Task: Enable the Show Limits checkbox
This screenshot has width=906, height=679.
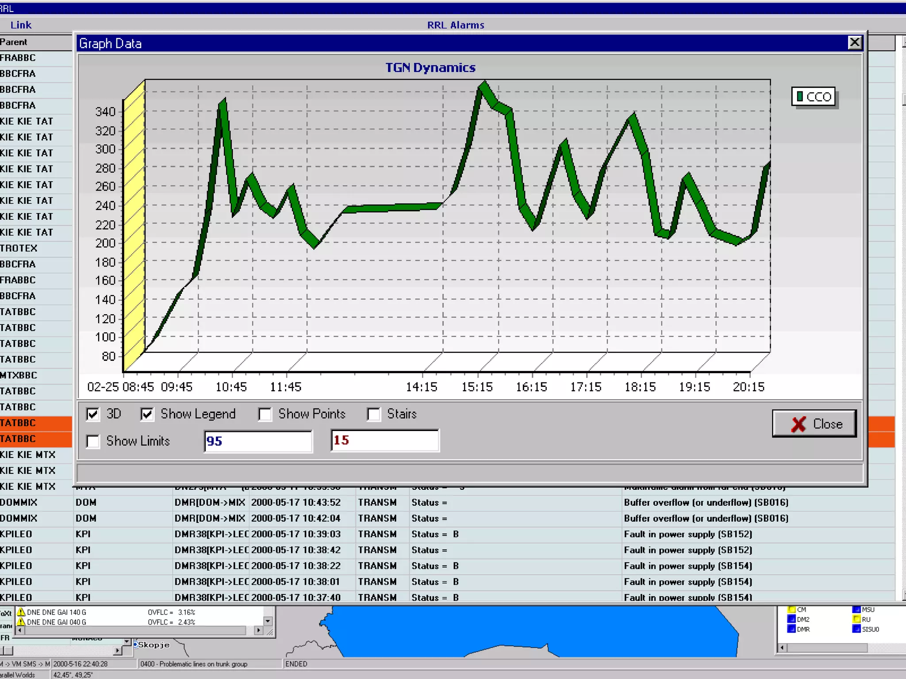Action: pos(93,441)
